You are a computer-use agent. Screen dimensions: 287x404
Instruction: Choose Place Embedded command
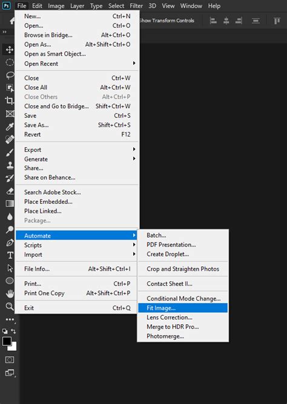click(x=76, y=201)
